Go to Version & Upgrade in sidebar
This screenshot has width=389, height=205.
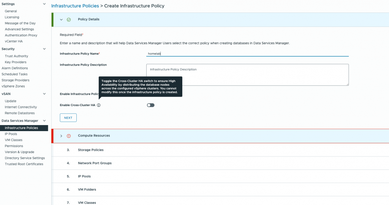tap(19, 152)
